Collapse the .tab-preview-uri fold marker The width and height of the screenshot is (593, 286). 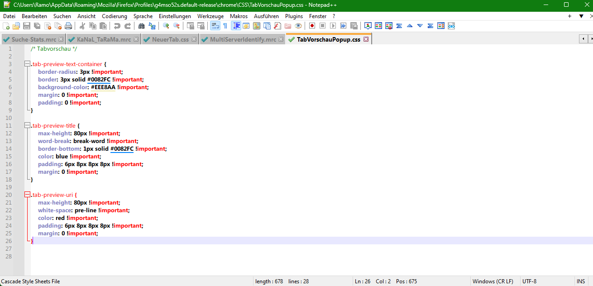28,195
